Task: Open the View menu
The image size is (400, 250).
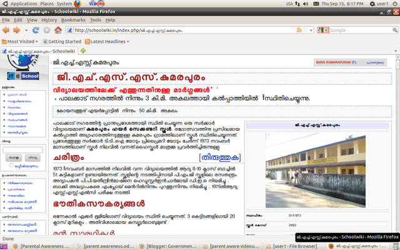Action: 32,20
